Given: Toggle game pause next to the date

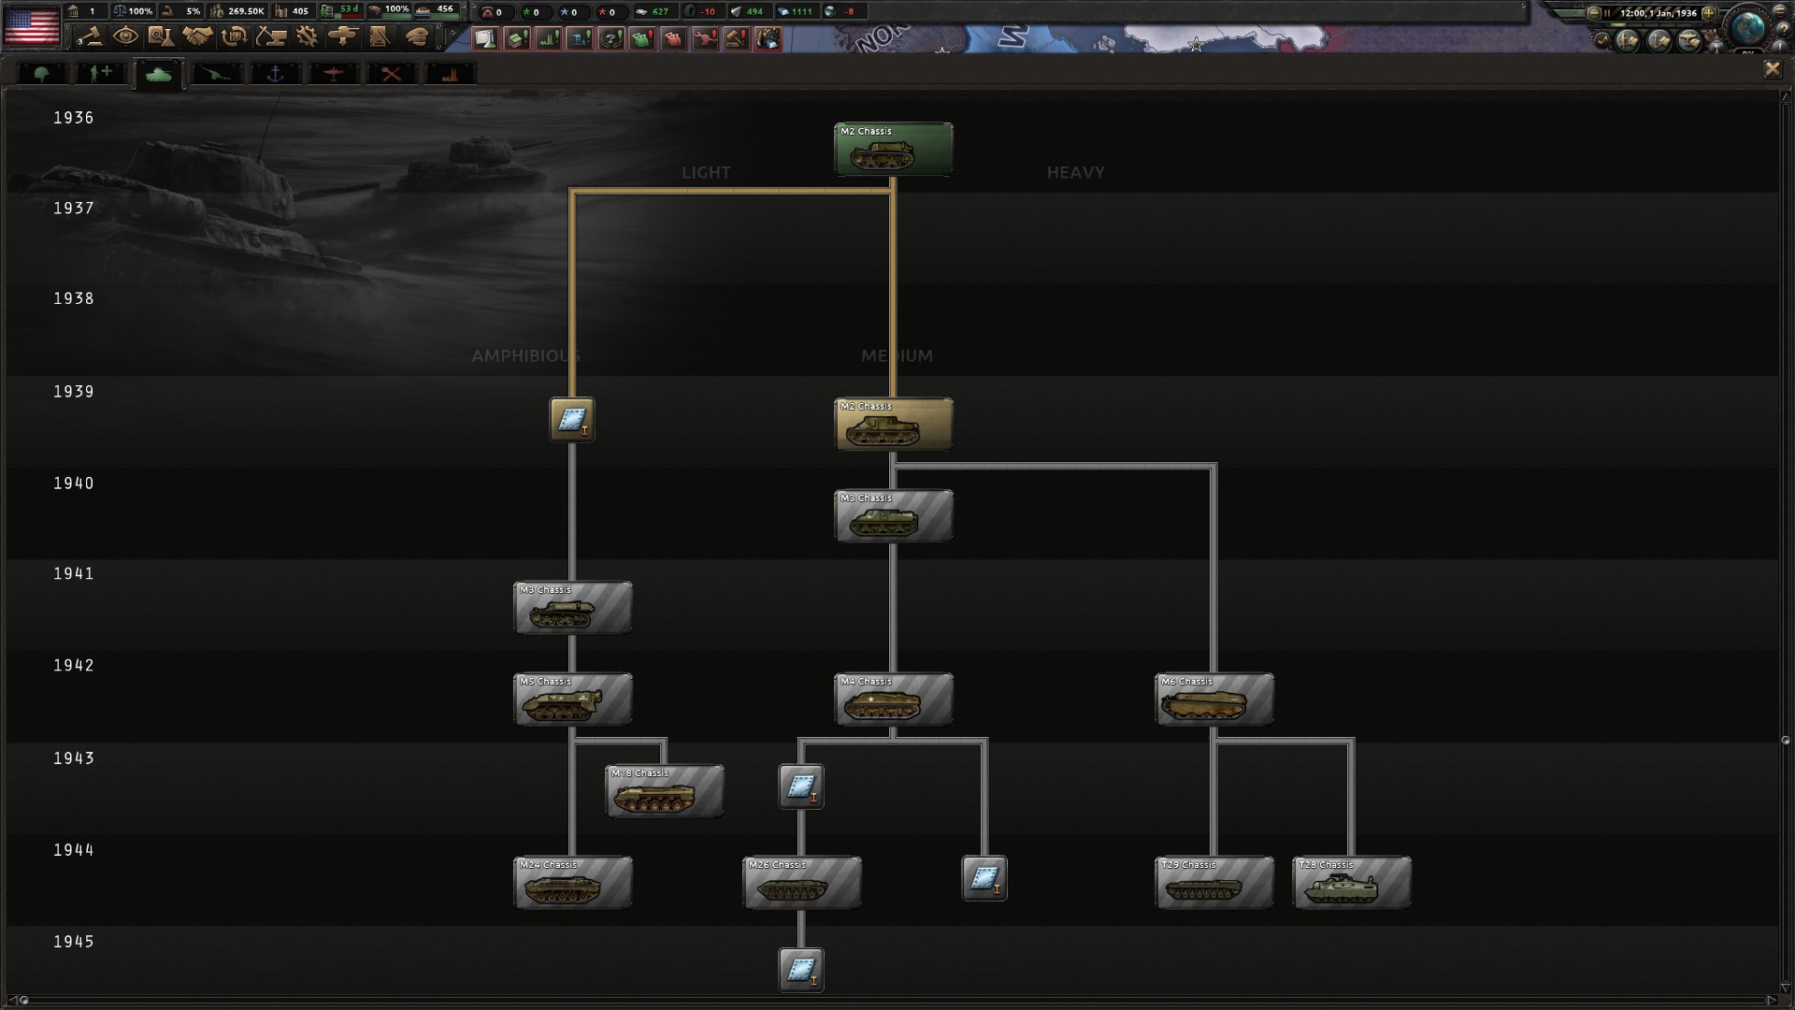Looking at the screenshot, I should point(1607,13).
